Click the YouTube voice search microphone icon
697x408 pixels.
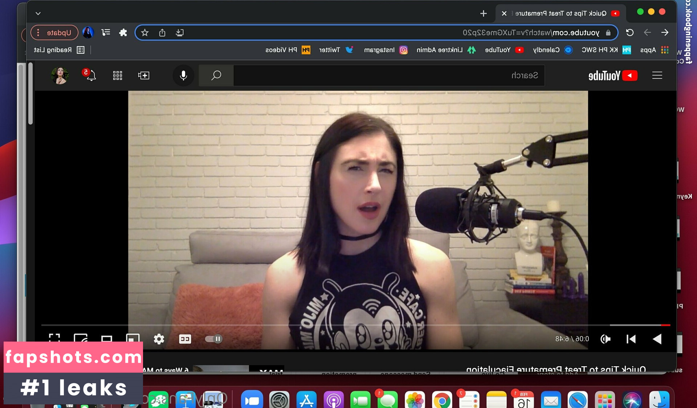tap(183, 76)
